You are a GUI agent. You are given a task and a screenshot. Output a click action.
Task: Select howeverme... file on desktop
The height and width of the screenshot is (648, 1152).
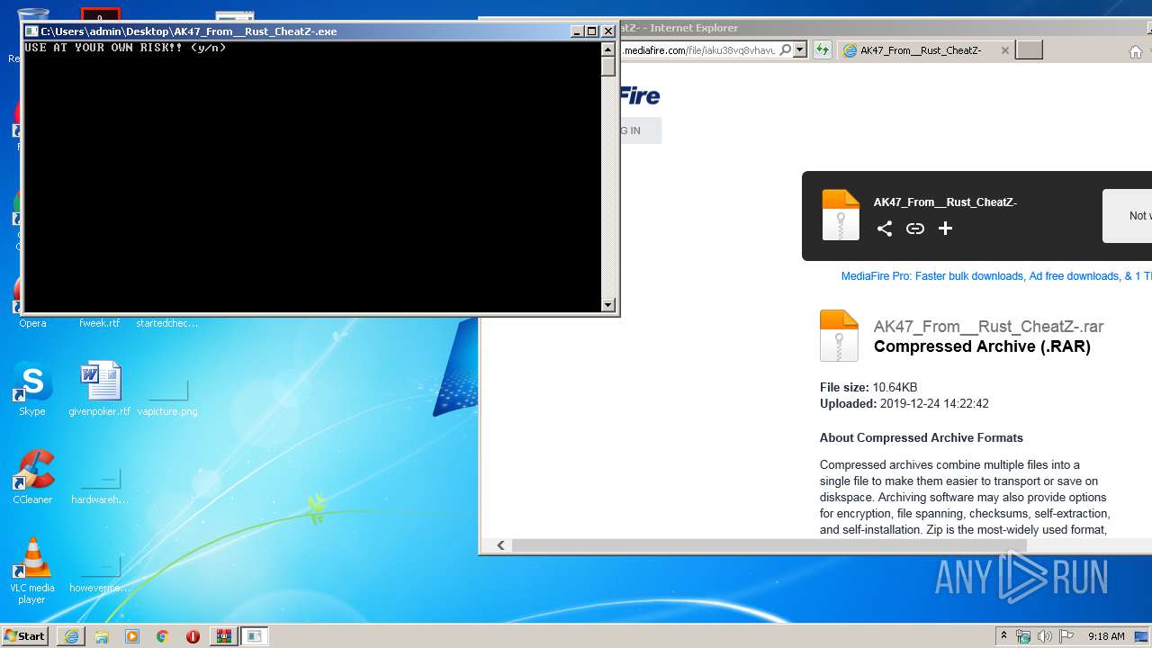point(99,572)
